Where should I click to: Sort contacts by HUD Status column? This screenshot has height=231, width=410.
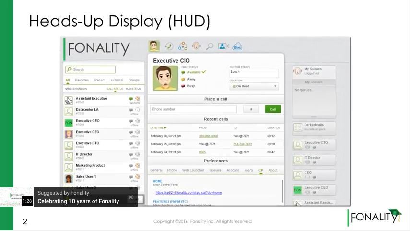coord(133,89)
